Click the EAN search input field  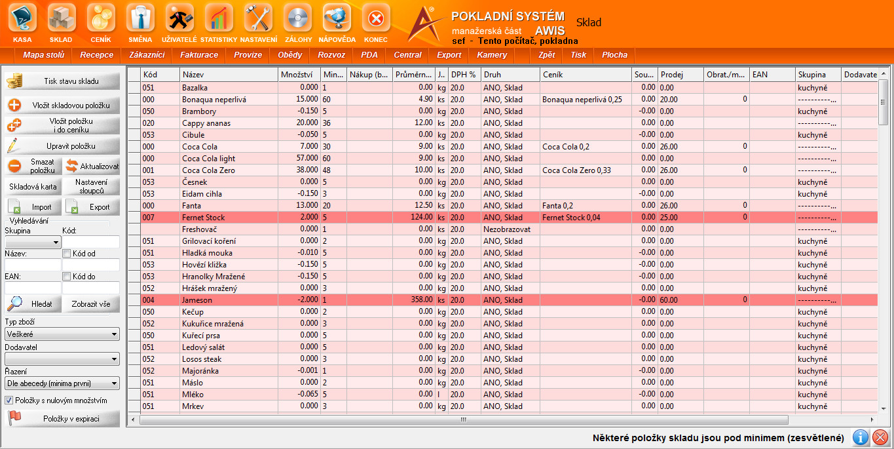click(33, 288)
